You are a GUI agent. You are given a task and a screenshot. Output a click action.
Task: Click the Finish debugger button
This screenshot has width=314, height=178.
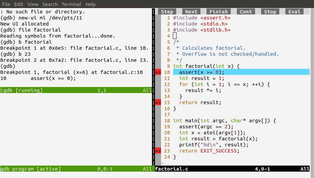(x=218, y=11)
